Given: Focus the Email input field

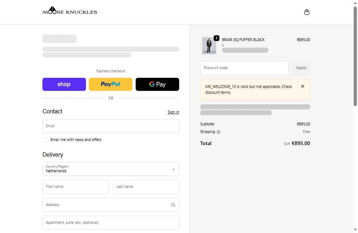Looking at the screenshot, I should tap(111, 126).
